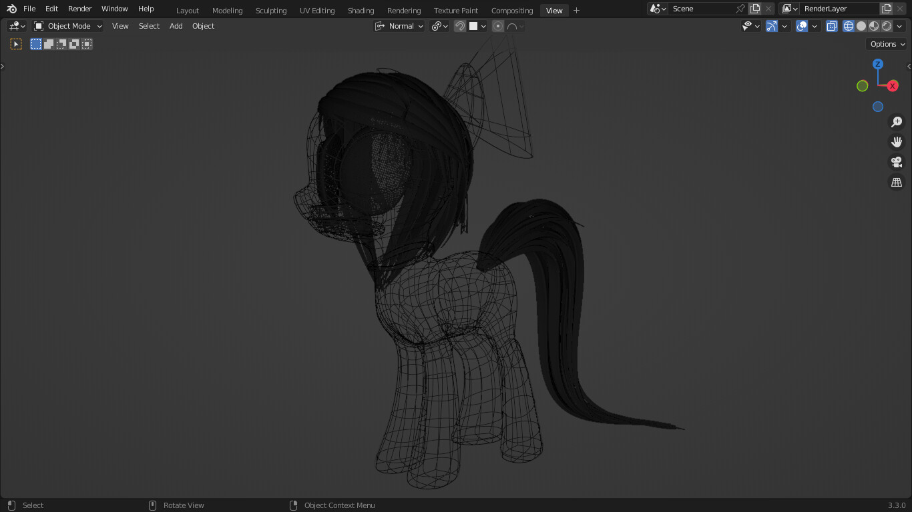Switch perspective/orthographic with the grid icon
Image resolution: width=912 pixels, height=512 pixels.
click(x=897, y=182)
